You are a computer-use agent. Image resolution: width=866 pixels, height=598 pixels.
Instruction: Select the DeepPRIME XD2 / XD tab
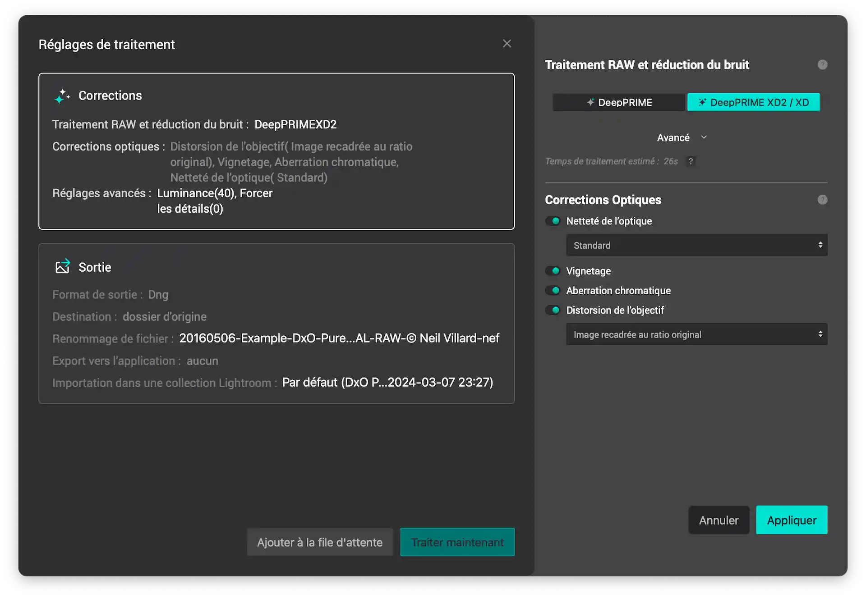[753, 102]
